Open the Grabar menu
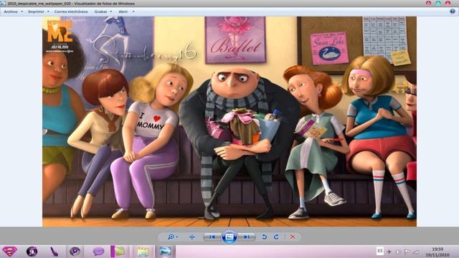This screenshot has width=459, height=258. pos(100,11)
